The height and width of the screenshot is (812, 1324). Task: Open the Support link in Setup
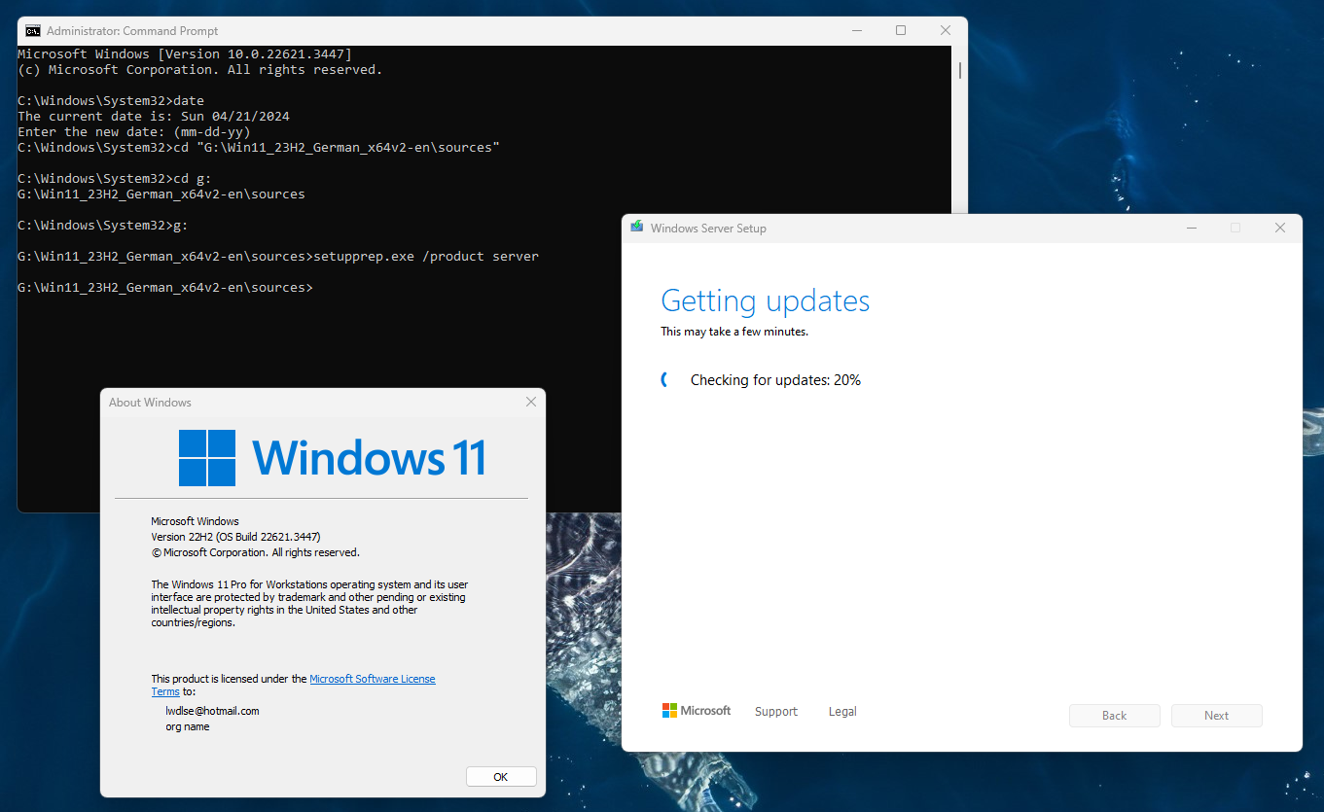[x=776, y=712]
